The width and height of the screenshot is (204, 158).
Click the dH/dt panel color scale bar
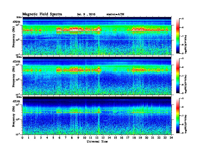(177, 36)
